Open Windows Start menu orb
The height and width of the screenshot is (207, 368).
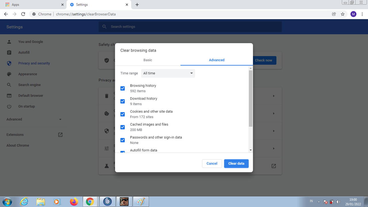click(7, 202)
